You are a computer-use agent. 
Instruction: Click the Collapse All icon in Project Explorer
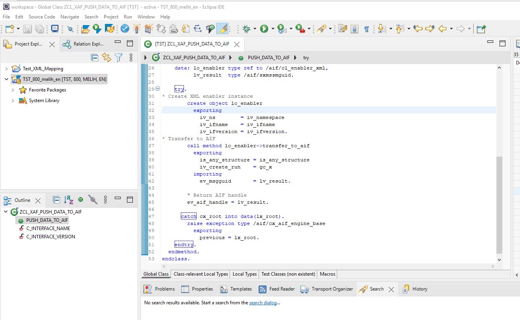(94, 58)
